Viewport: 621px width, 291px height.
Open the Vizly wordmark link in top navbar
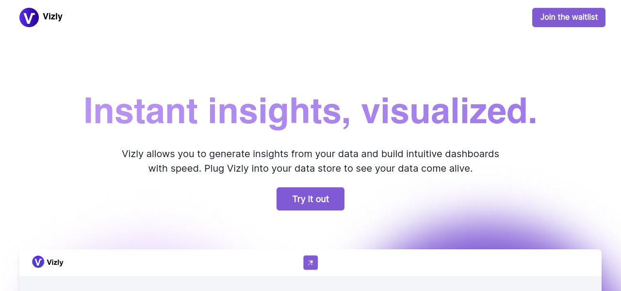tap(52, 16)
